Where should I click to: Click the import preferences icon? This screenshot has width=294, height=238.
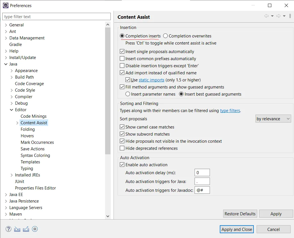coord(17,229)
